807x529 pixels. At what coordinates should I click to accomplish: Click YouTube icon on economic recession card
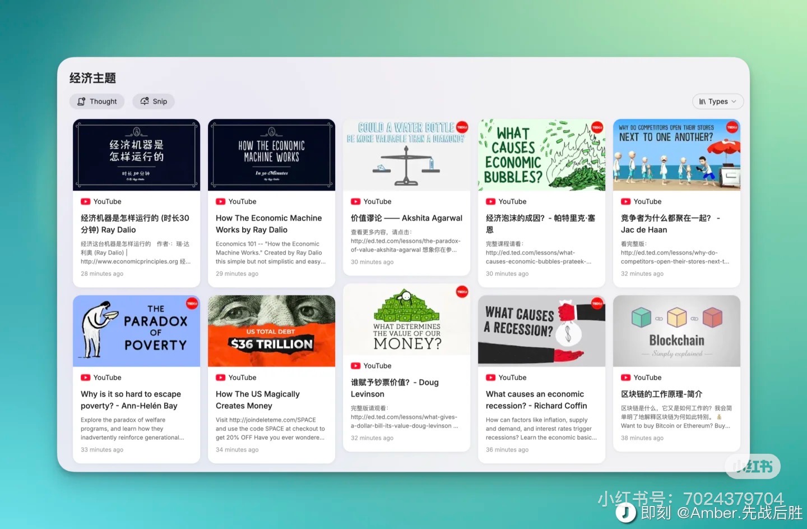490,378
